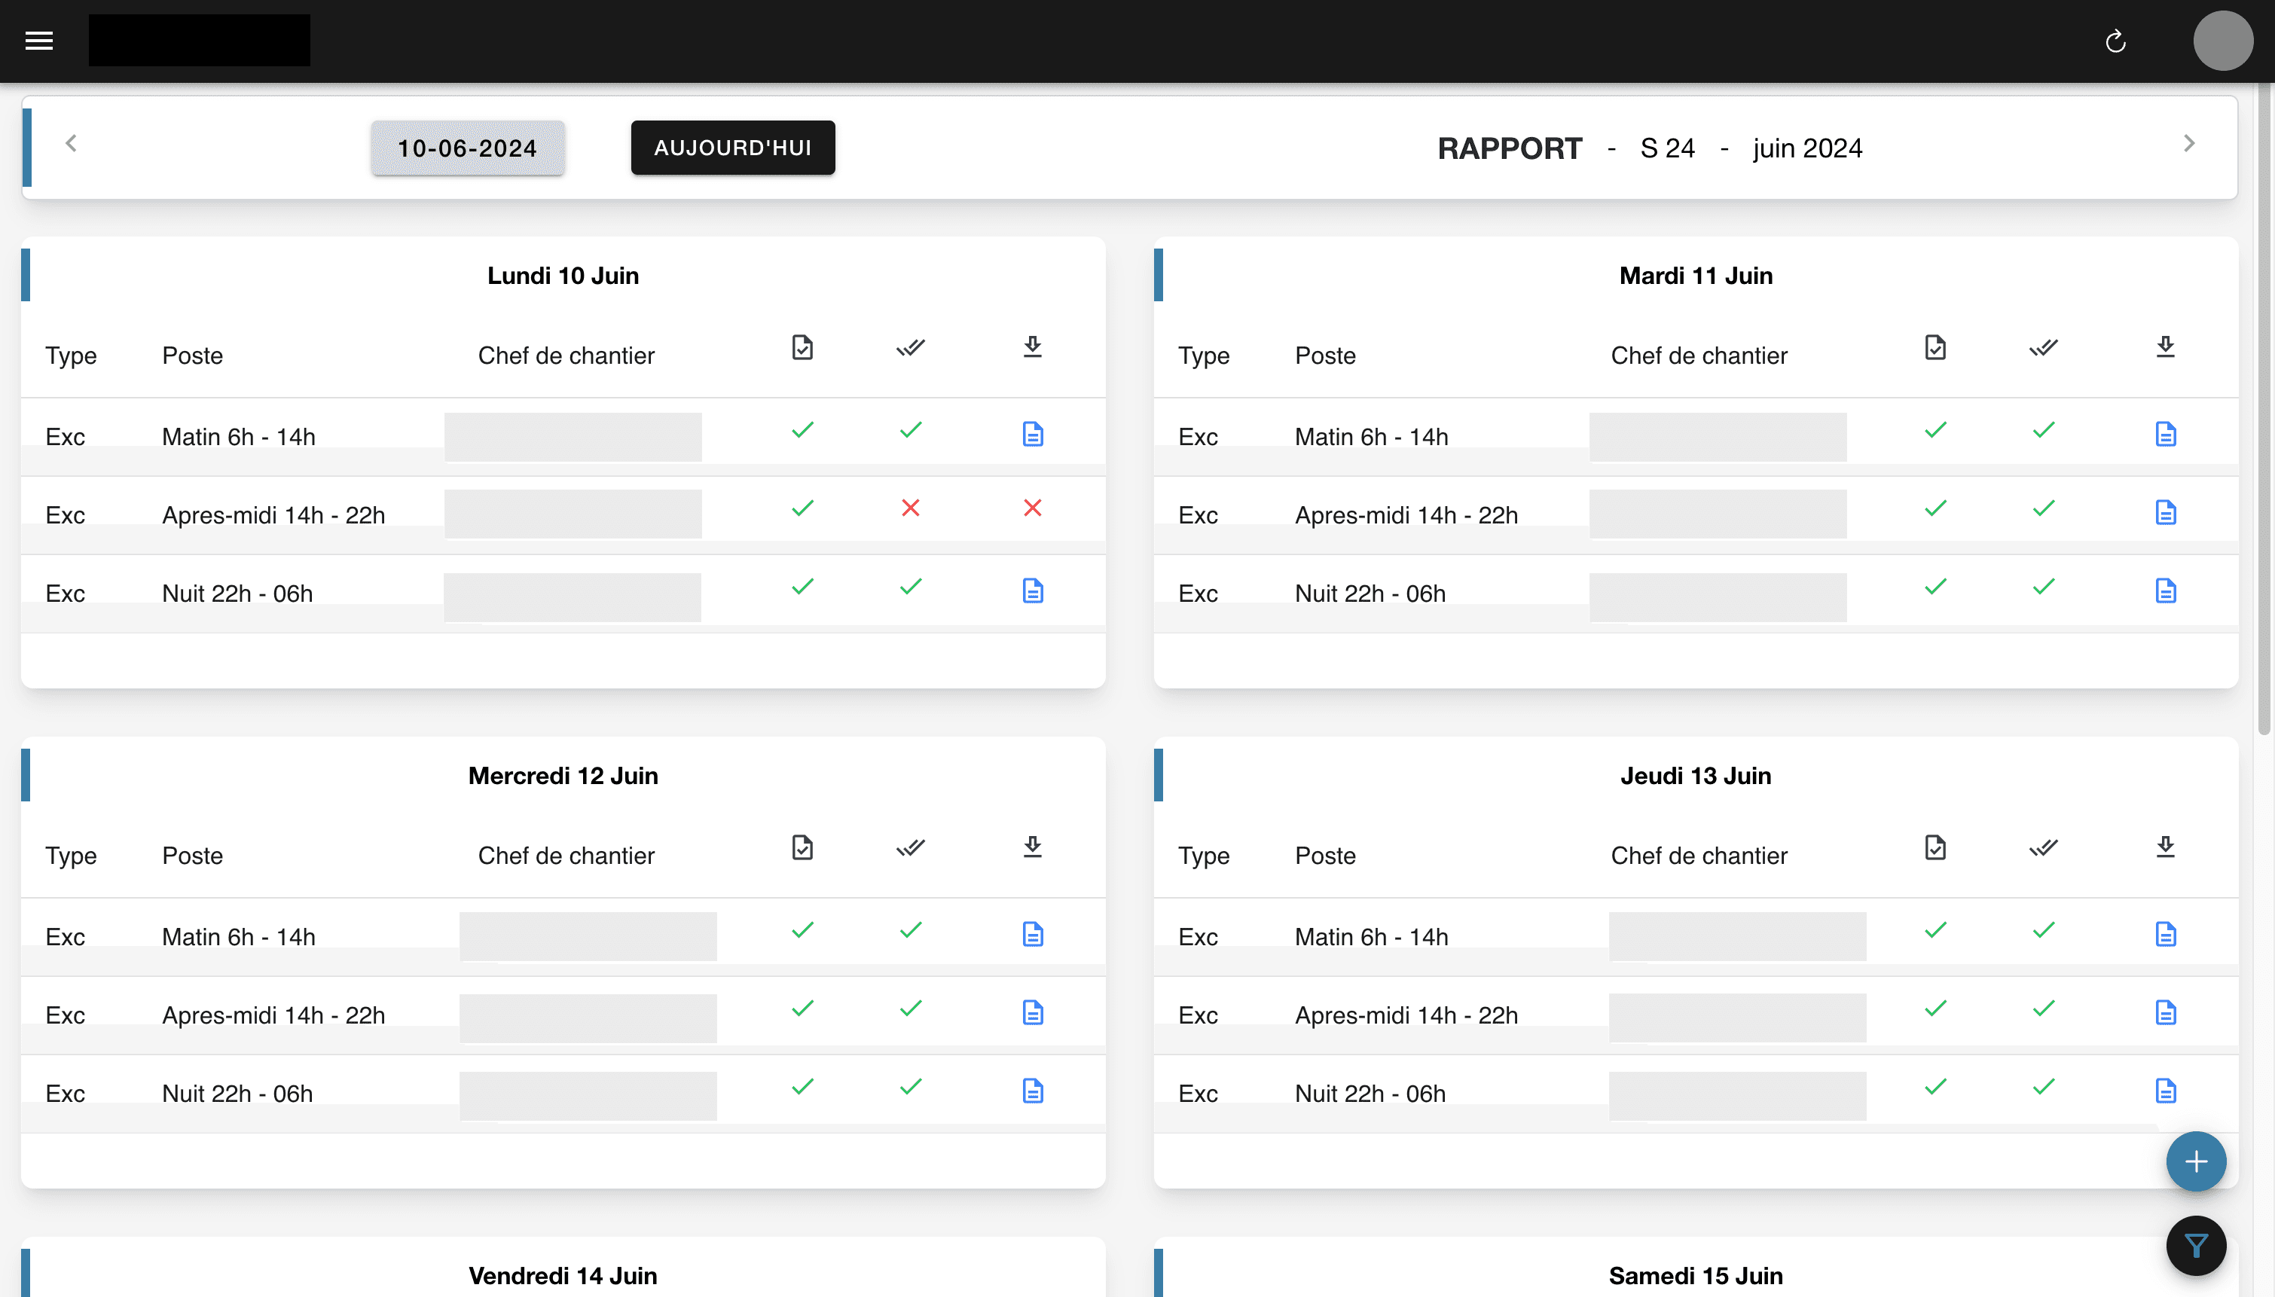Click the Chef de chantier field for Jeudi Nuit

coord(1736,1096)
